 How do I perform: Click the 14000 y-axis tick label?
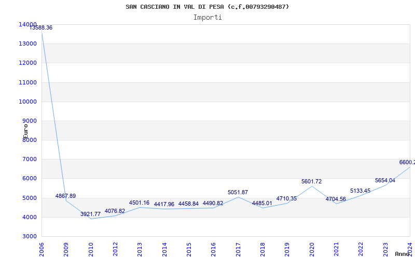(28, 24)
